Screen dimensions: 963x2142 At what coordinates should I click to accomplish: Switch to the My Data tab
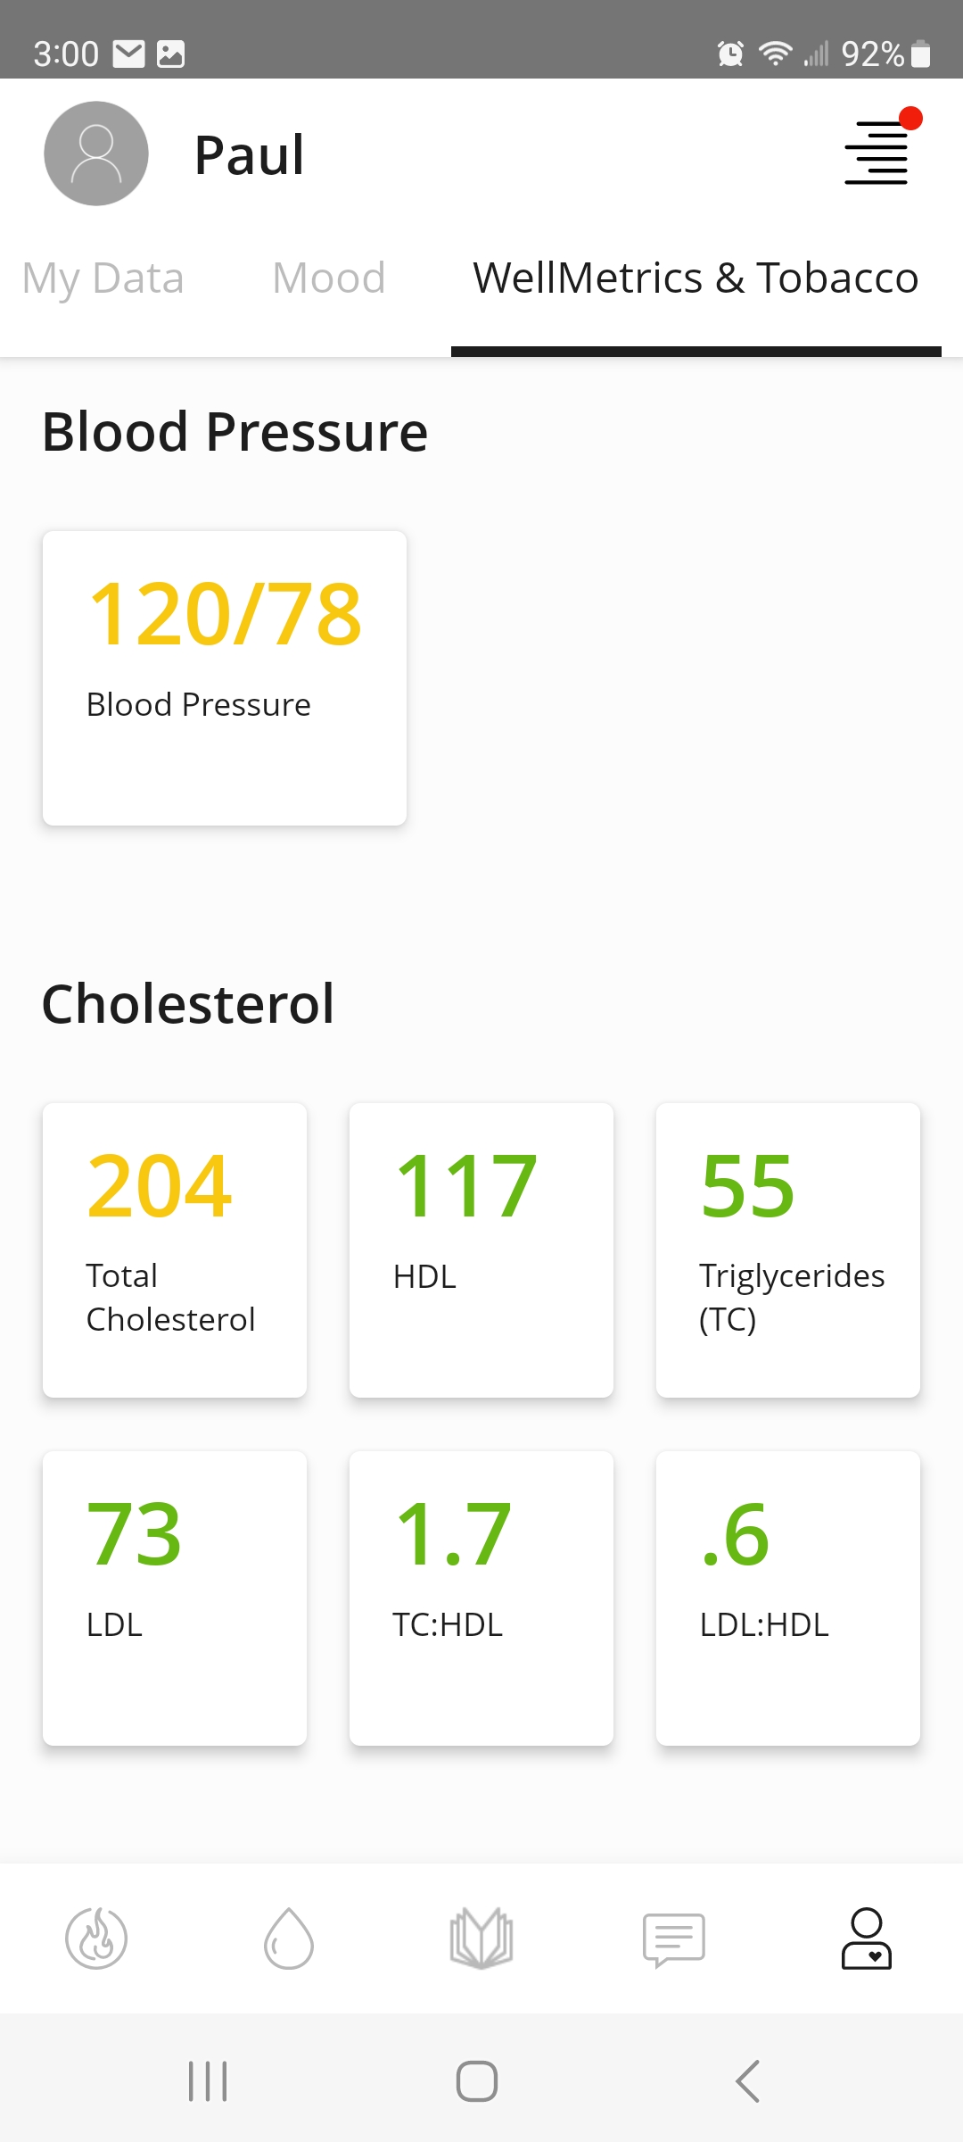pos(103,278)
